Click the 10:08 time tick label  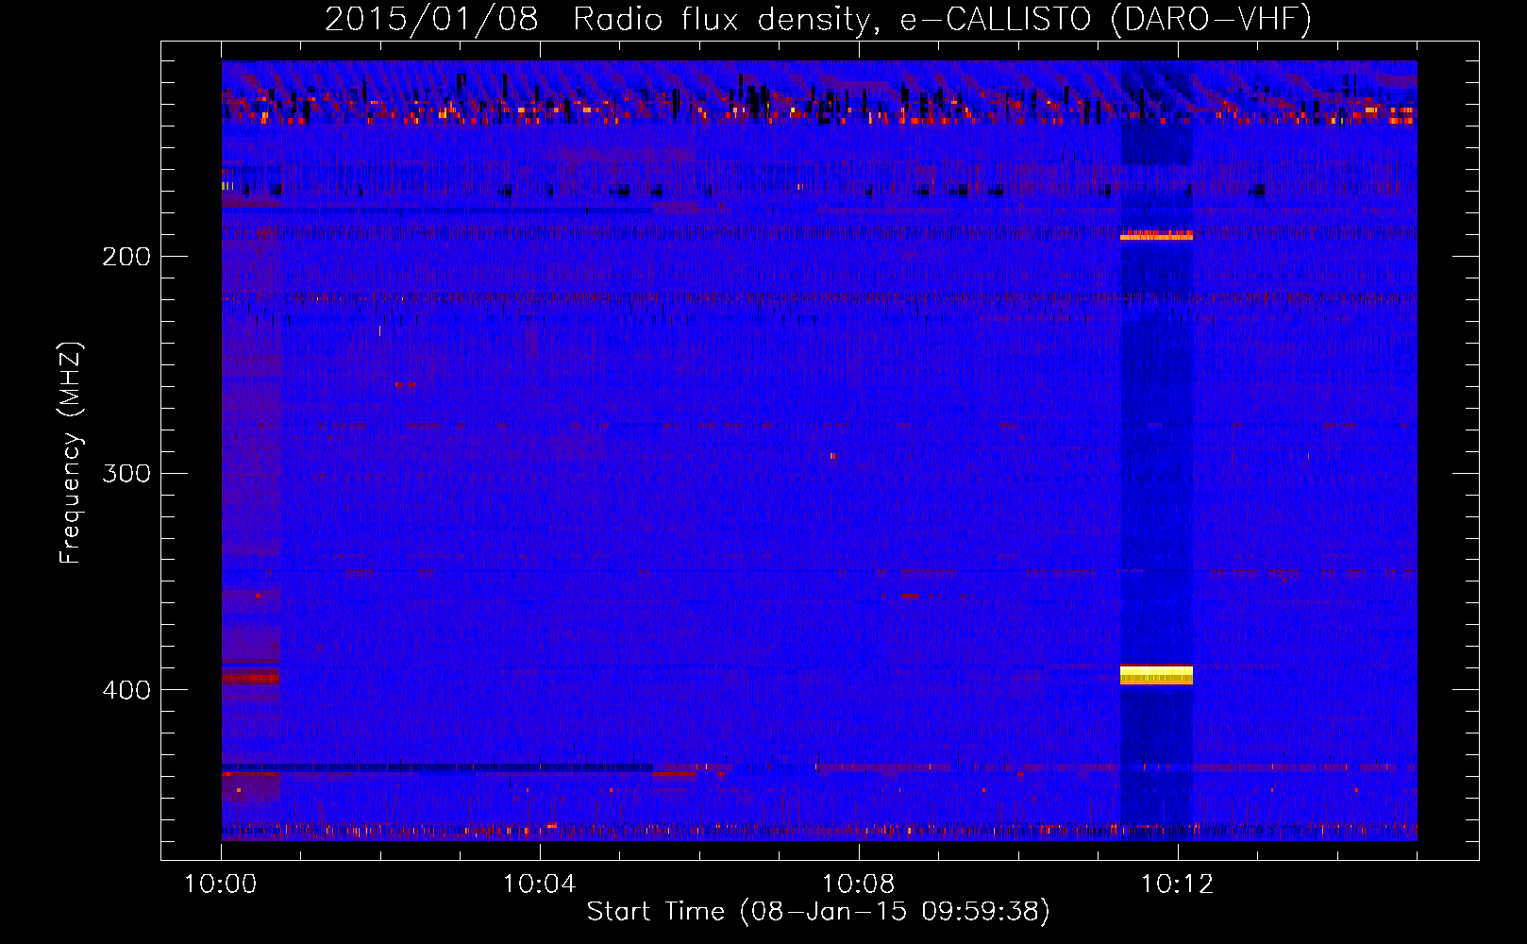pyautogui.click(x=859, y=885)
